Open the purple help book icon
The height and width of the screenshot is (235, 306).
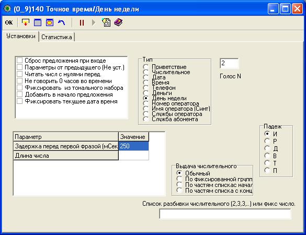click(118, 22)
